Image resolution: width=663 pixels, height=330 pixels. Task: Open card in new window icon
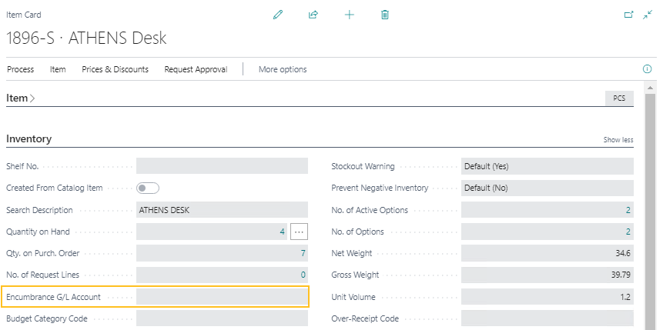click(628, 15)
